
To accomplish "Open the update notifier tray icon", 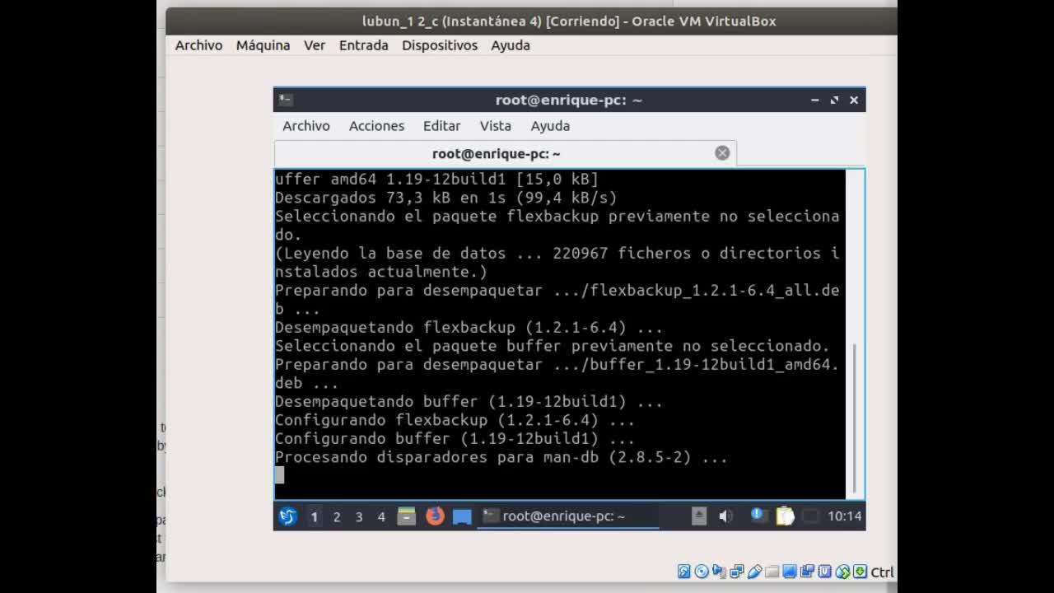I will [x=758, y=516].
